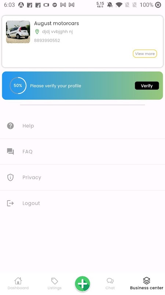The width and height of the screenshot is (165, 295).
Task: Open the white car profile thumbnail
Action: (18, 32)
